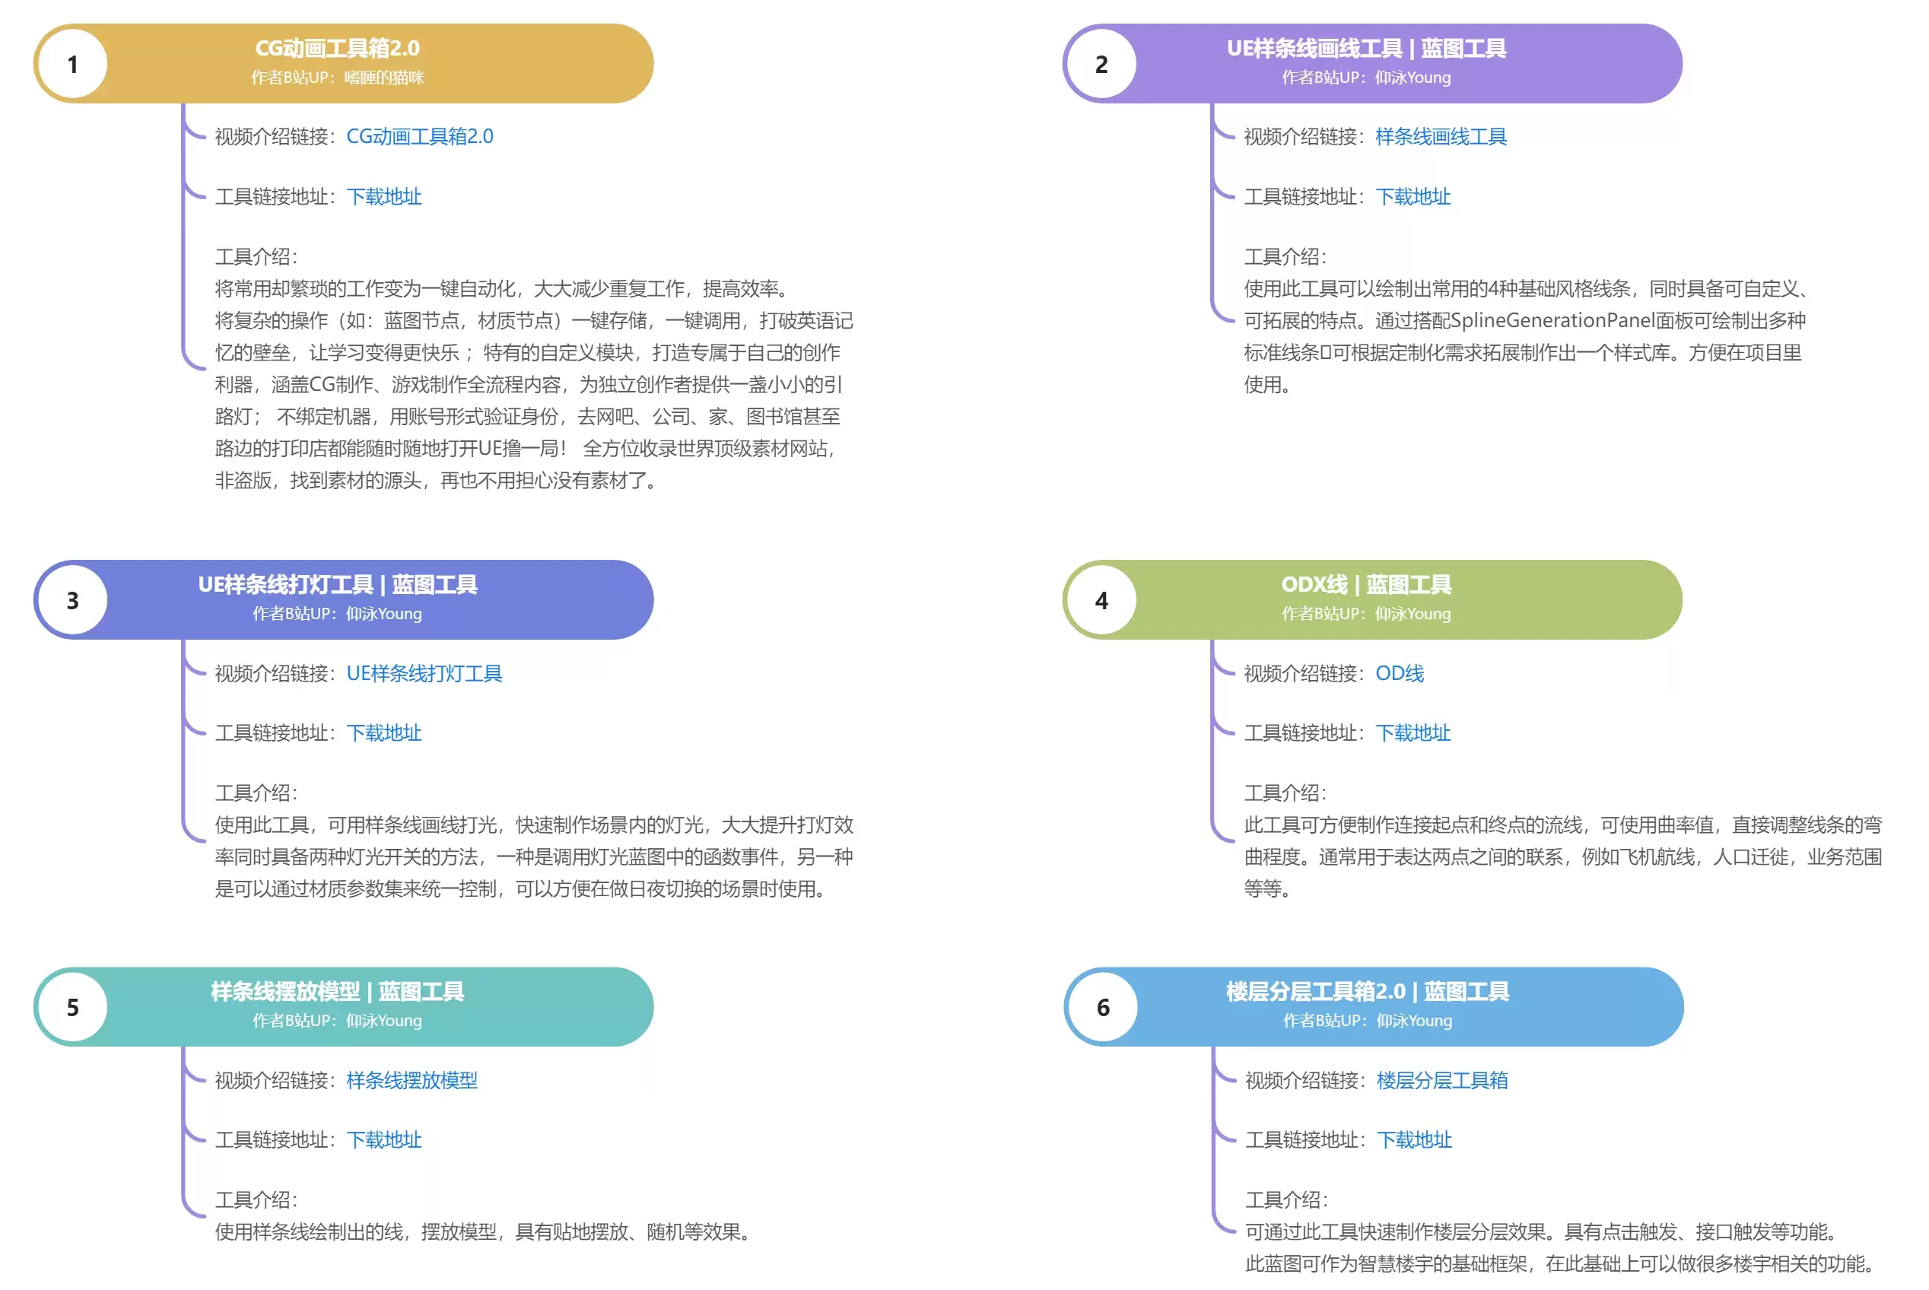Click "工具介绍：" label in 楼层分层工具箱2.0 card
This screenshot has width=1929, height=1290.
[x=1287, y=1199]
